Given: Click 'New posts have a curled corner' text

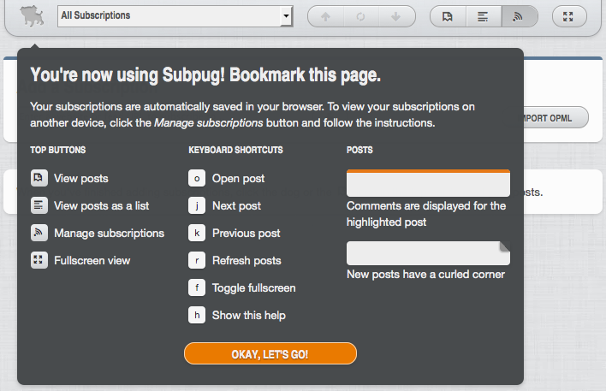Looking at the screenshot, I should point(425,275).
